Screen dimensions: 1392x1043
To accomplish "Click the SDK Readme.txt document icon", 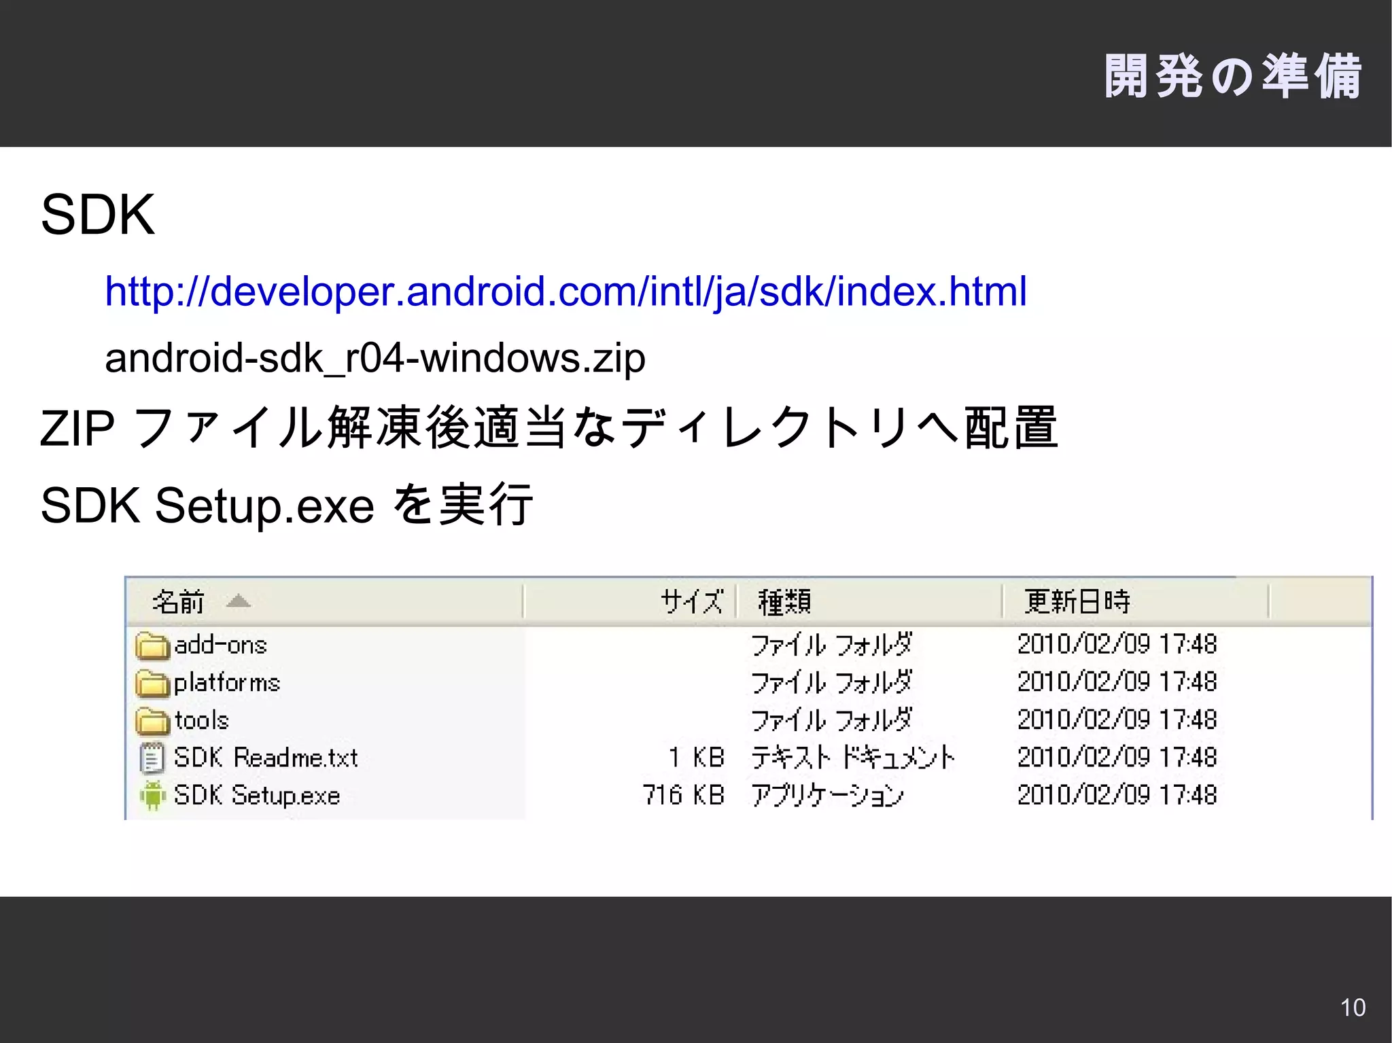I will click(152, 758).
